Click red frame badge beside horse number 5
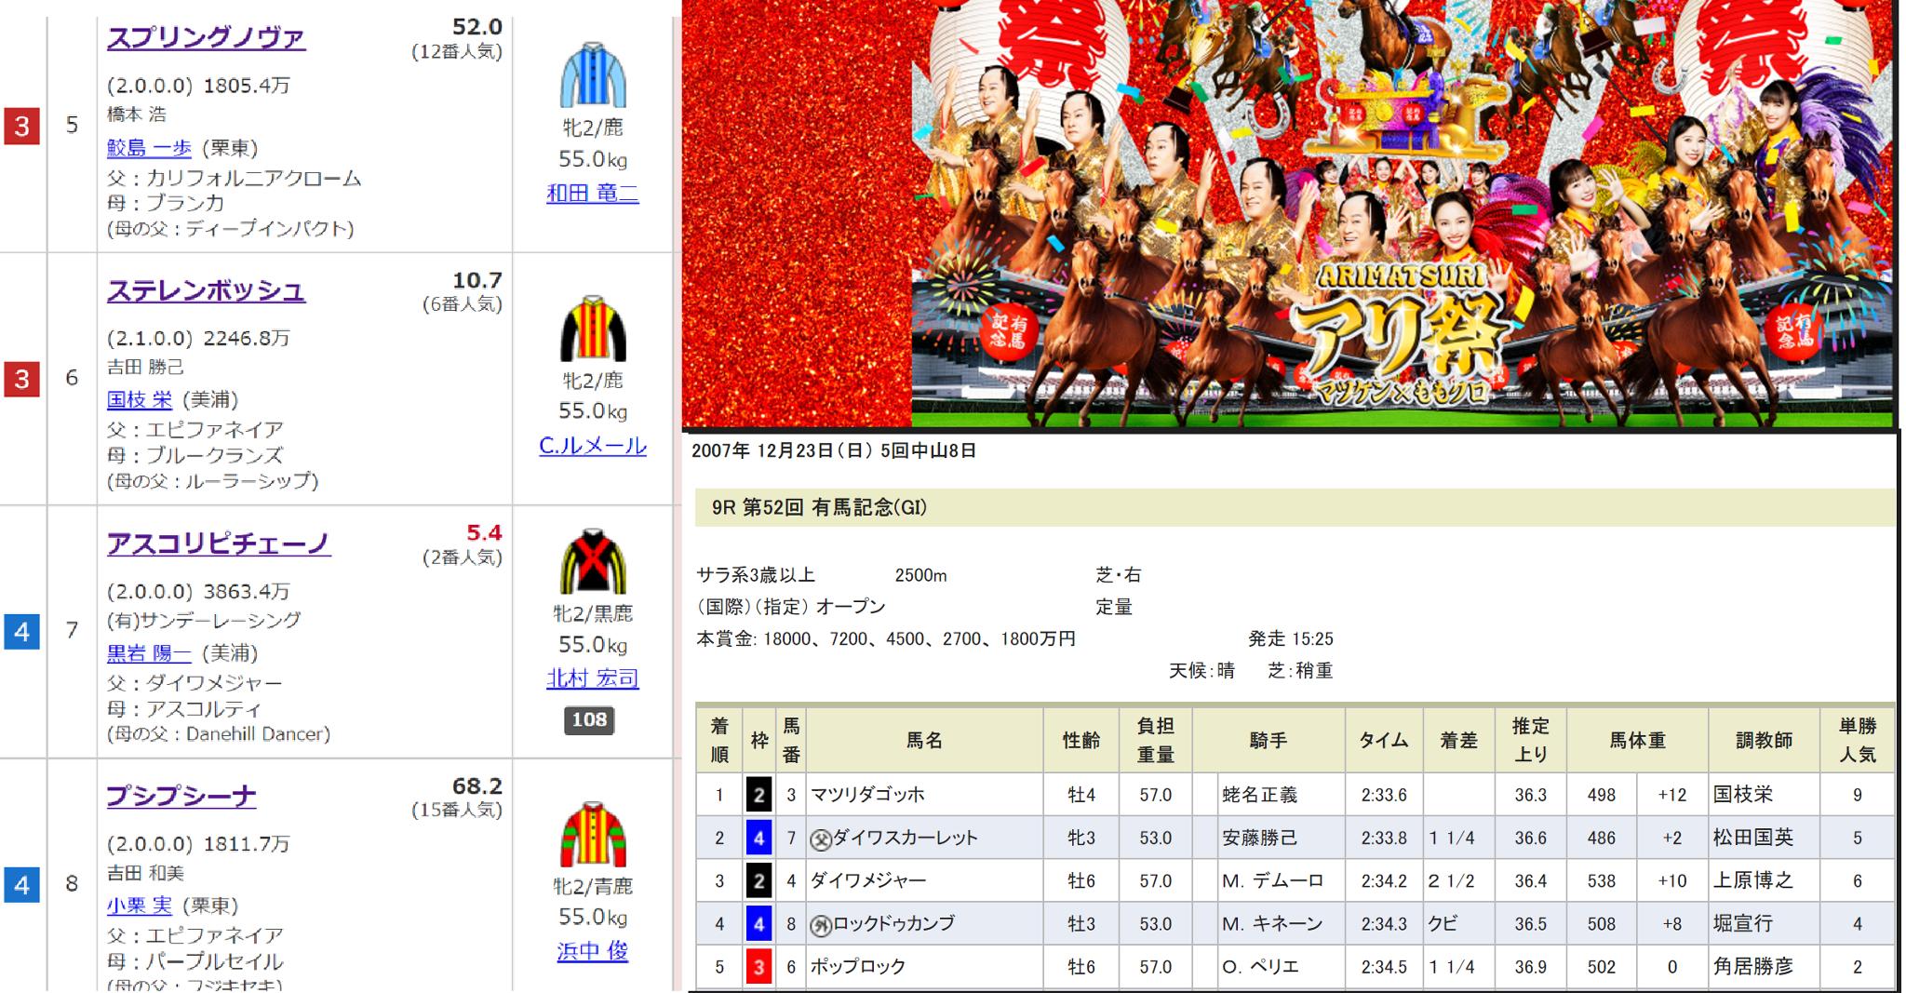 pyautogui.click(x=21, y=126)
